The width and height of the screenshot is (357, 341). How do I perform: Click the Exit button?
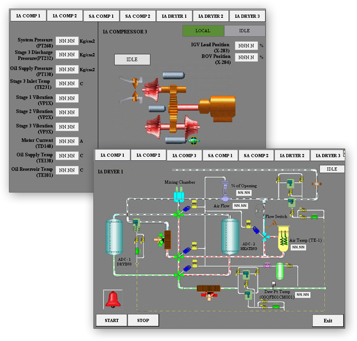click(328, 321)
